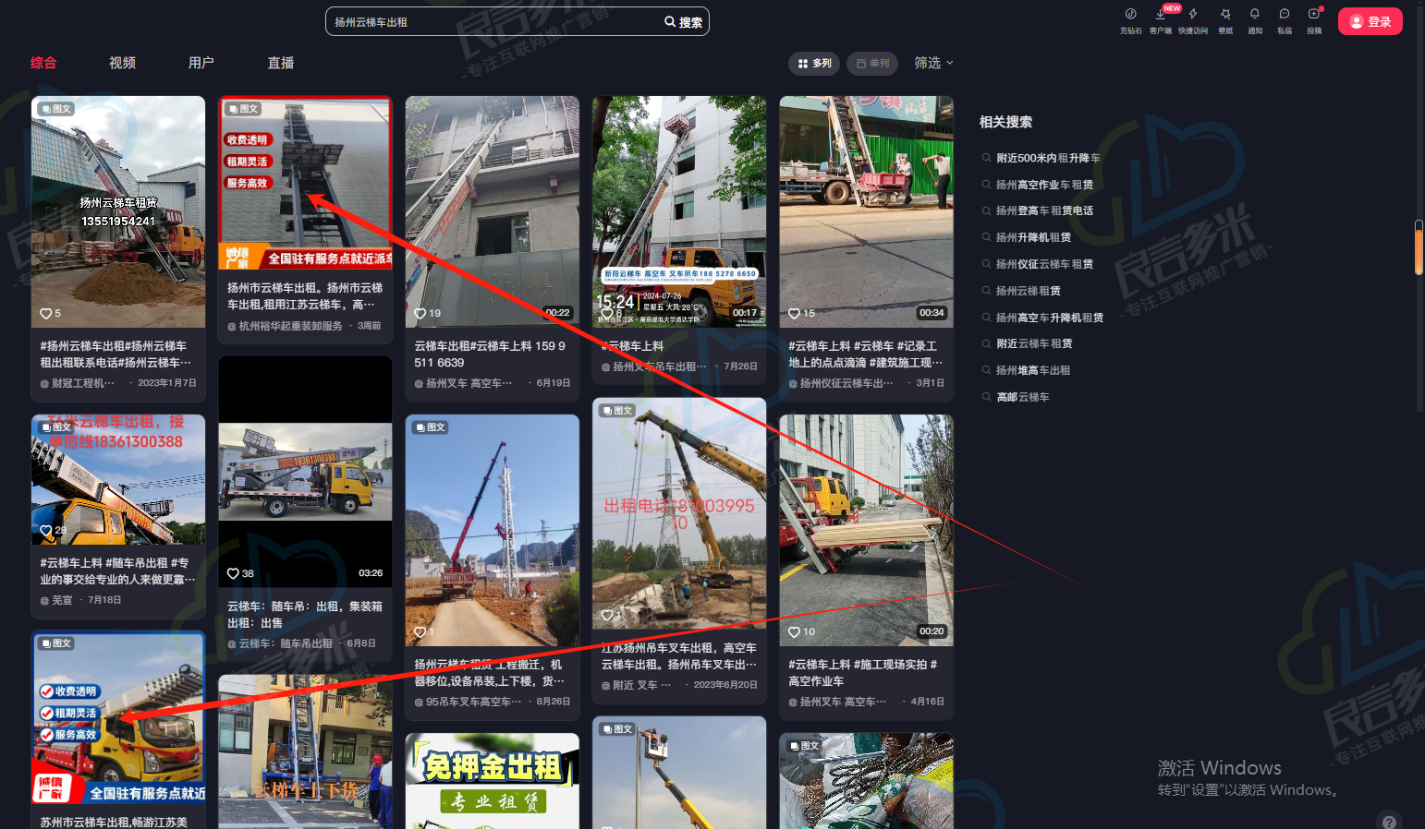Click the help question mark icon
Image resolution: width=1425 pixels, height=829 pixels.
[x=1388, y=820]
